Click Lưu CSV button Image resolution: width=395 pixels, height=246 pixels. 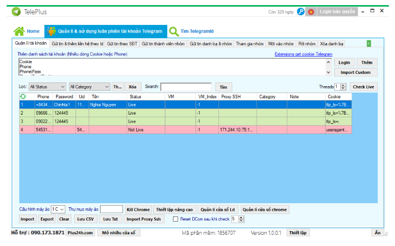[85, 219]
